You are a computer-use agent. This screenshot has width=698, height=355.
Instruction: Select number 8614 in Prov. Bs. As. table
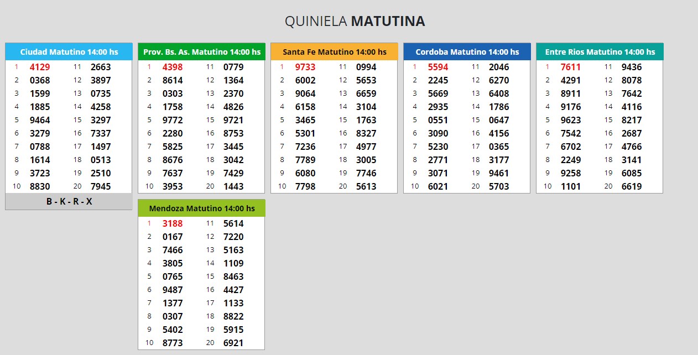173,80
